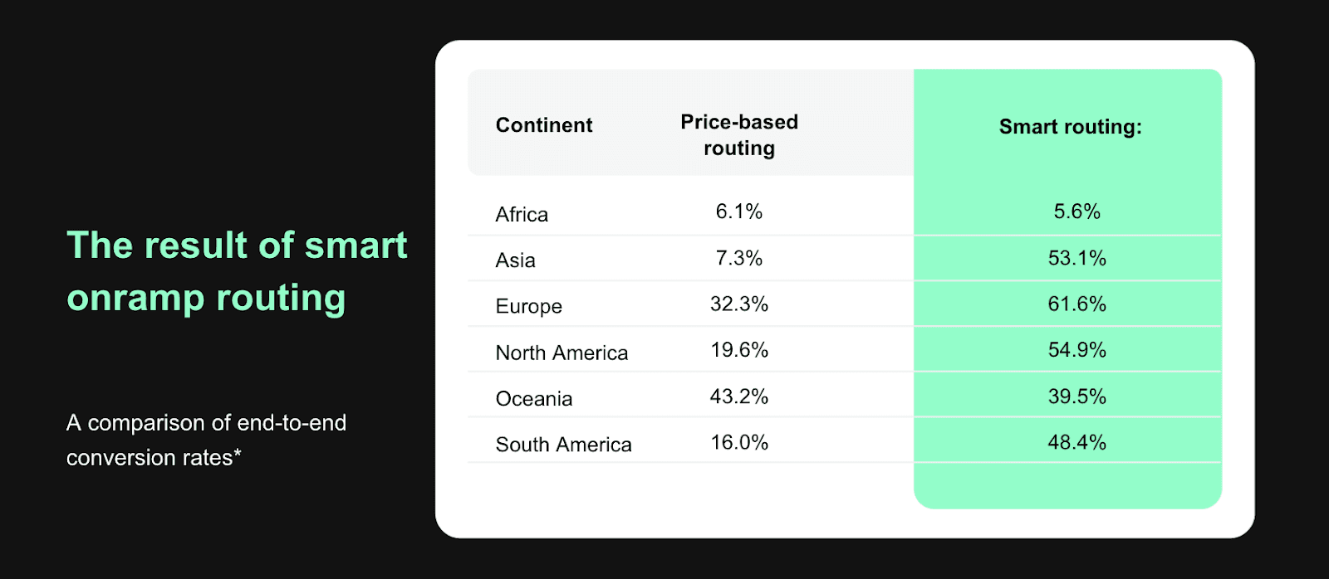Select the Oceania row label

pyautogui.click(x=533, y=399)
